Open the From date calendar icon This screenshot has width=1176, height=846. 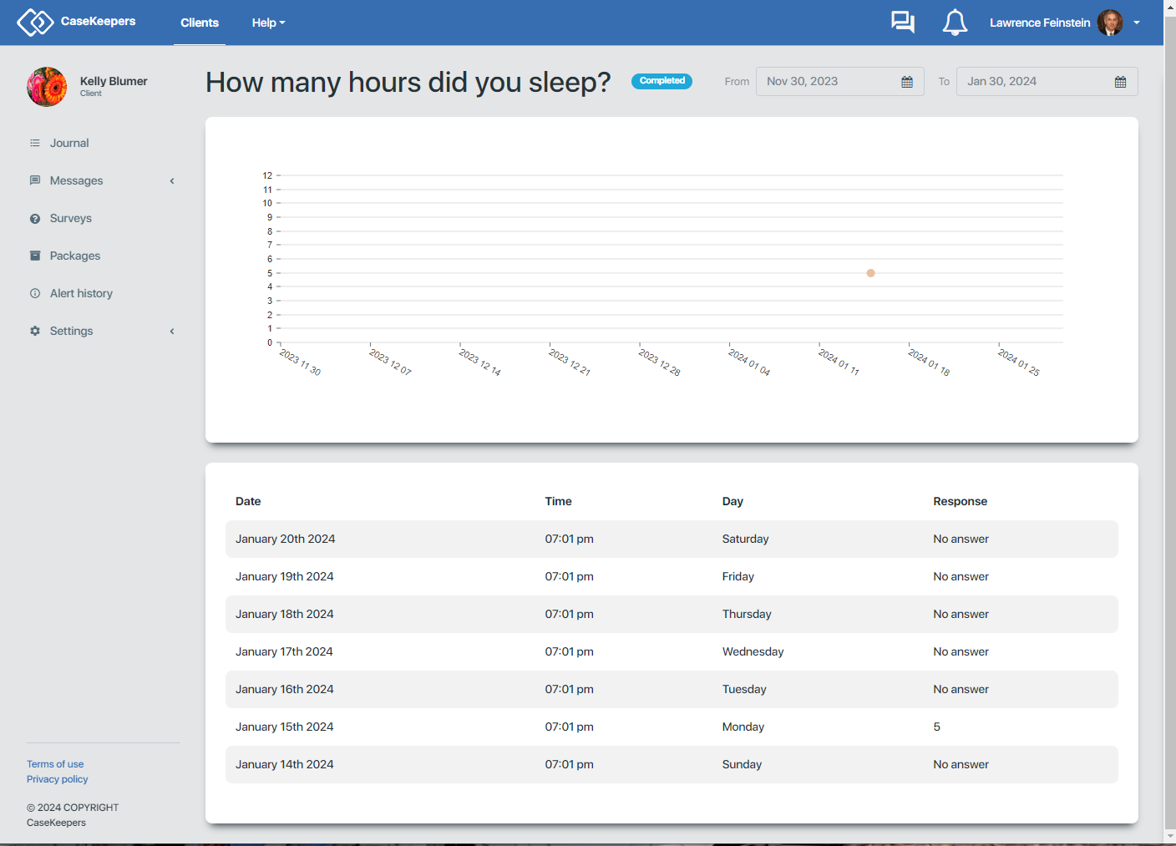point(907,82)
